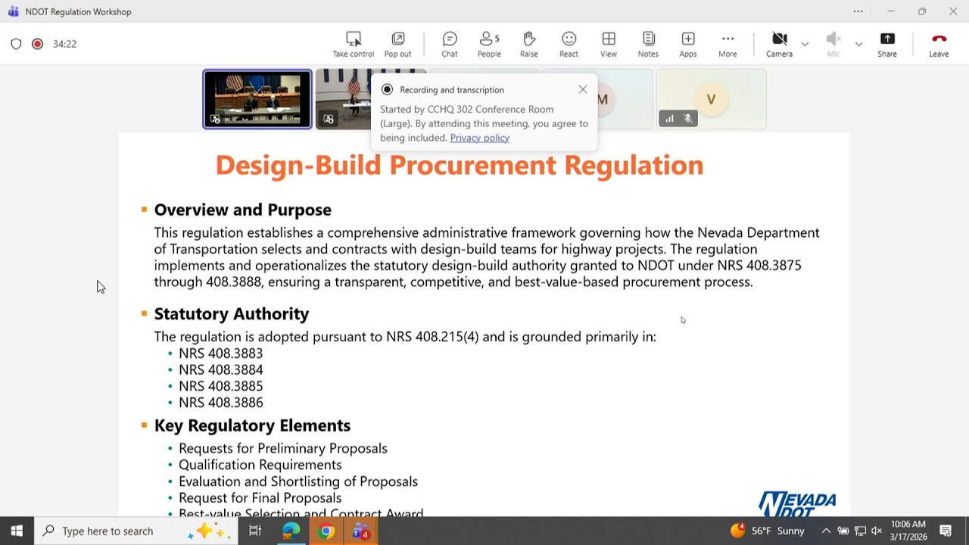The height and width of the screenshot is (545, 969).
Task: Click Request for Final Proposals bullet
Action: click(260, 498)
